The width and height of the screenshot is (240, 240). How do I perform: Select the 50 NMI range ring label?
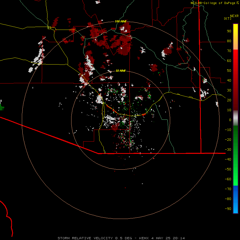point(121,71)
